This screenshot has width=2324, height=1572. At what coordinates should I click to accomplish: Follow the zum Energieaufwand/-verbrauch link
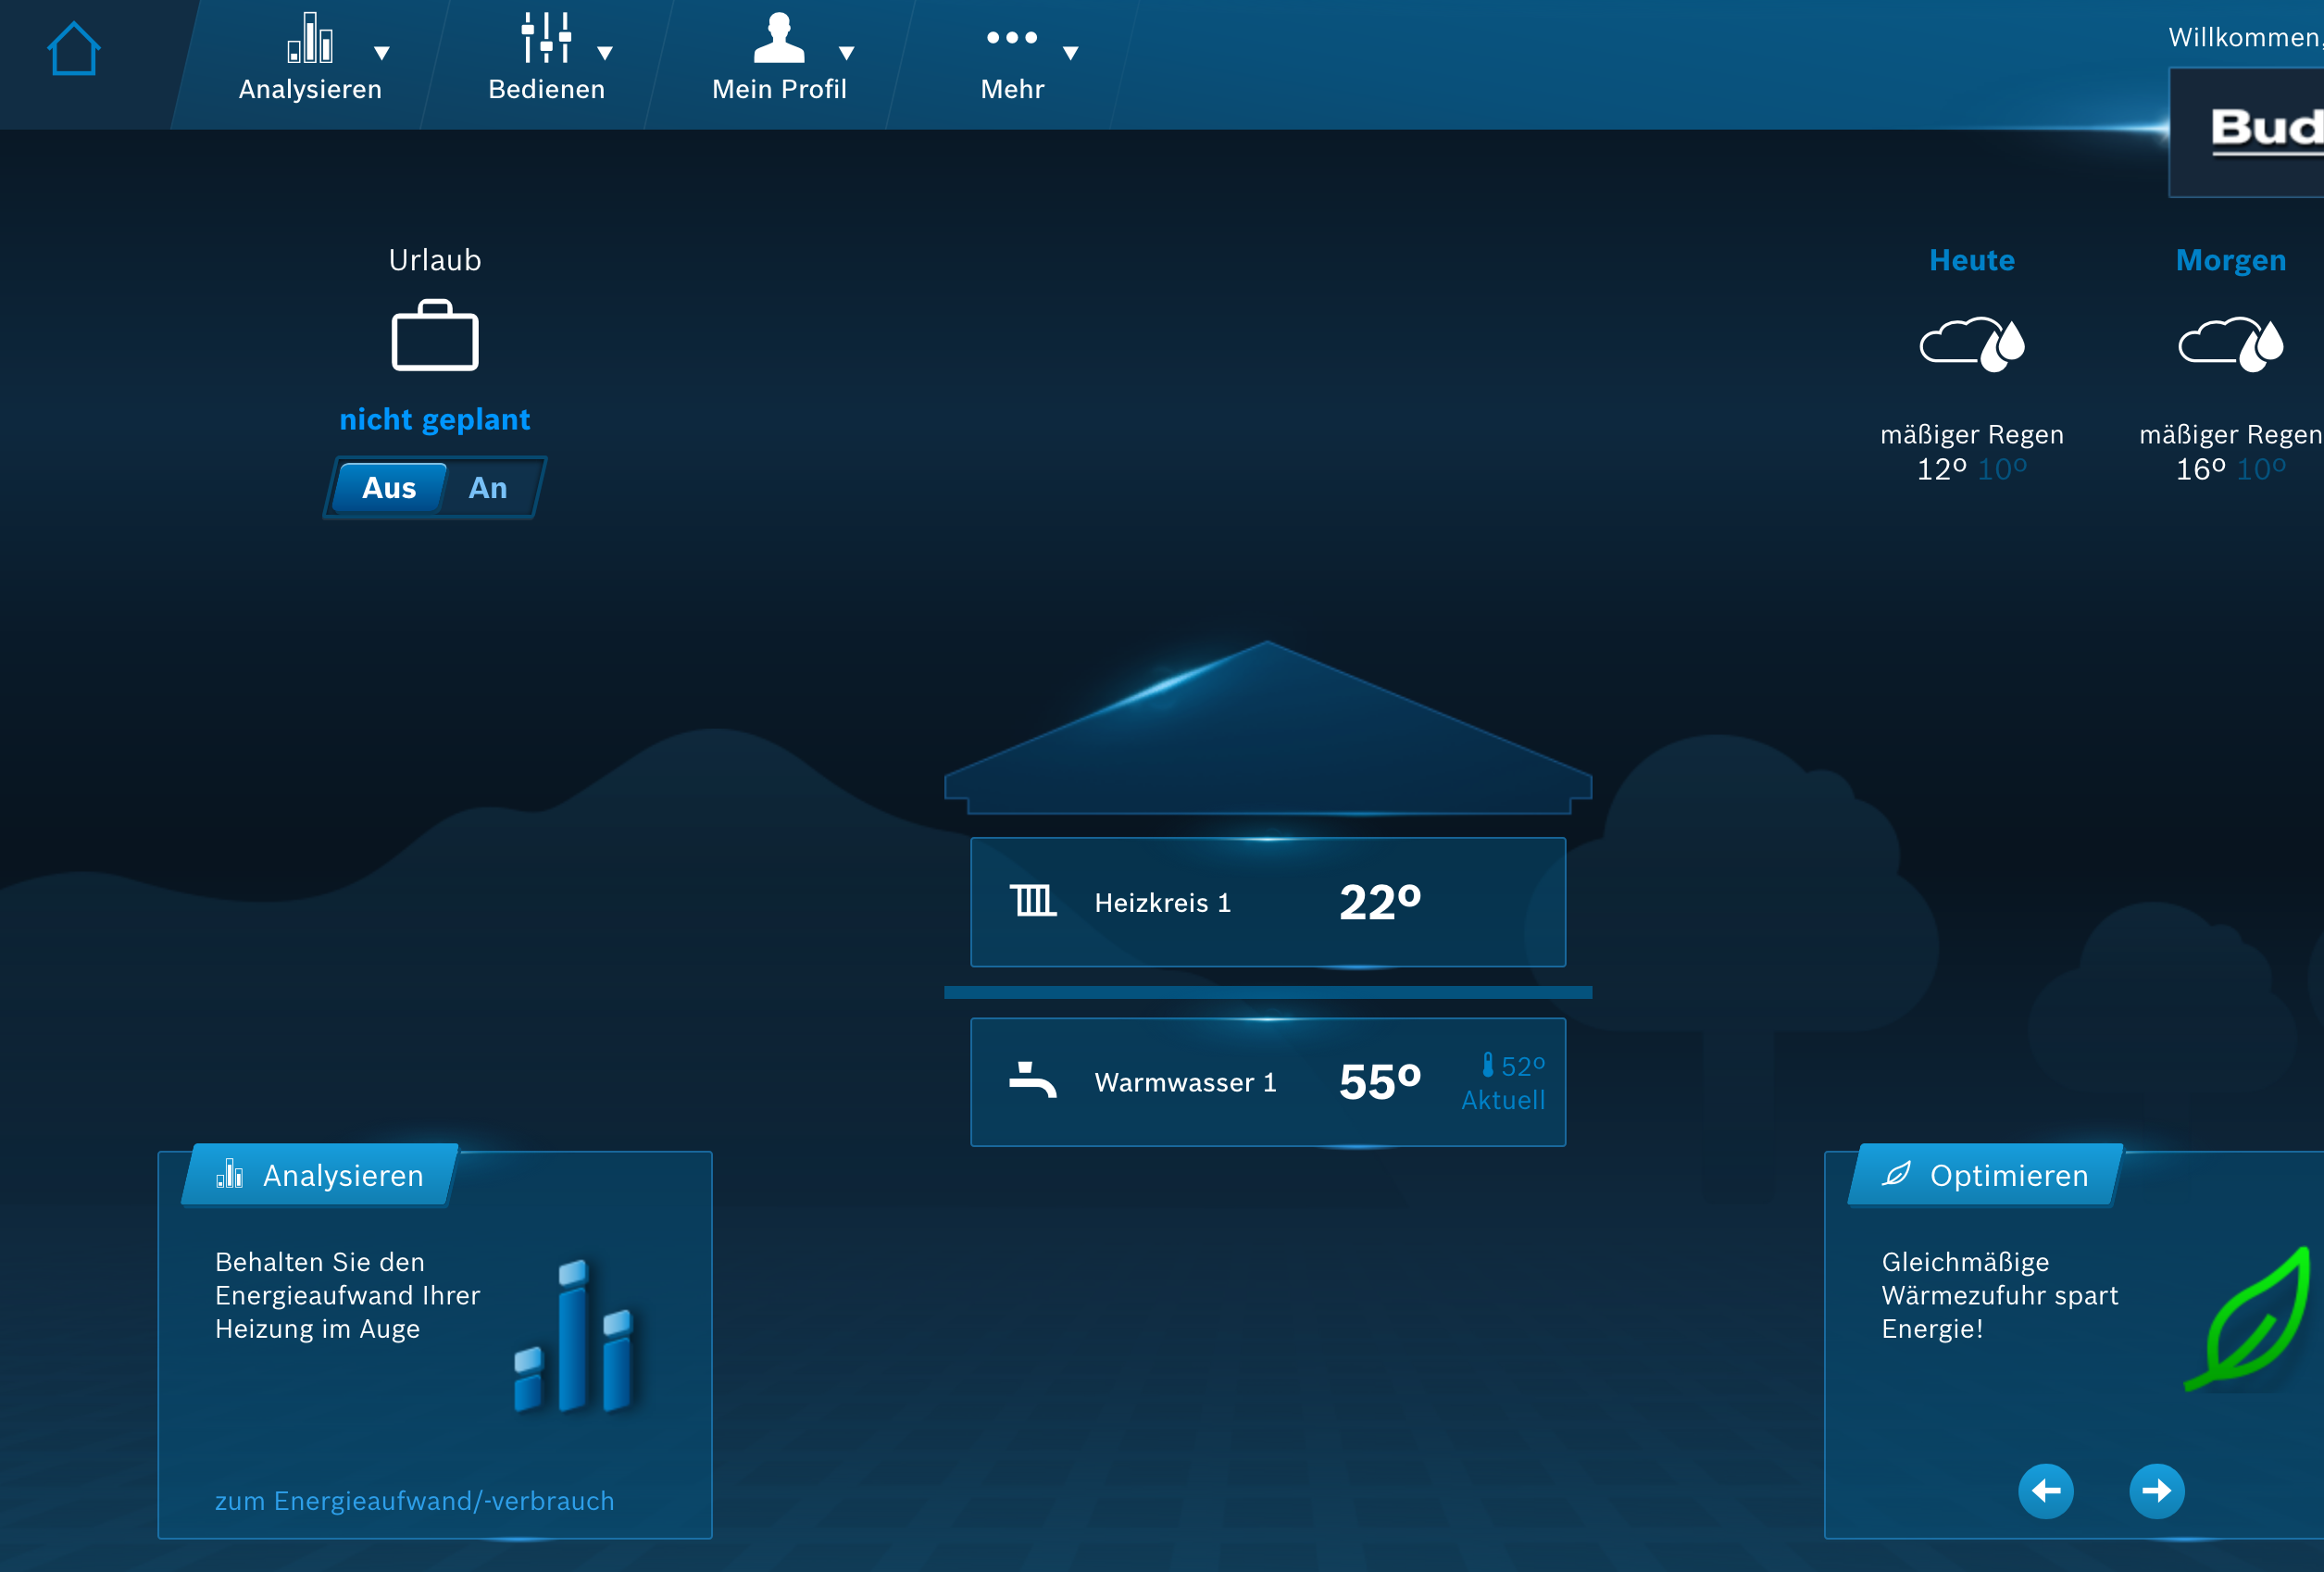[414, 1500]
